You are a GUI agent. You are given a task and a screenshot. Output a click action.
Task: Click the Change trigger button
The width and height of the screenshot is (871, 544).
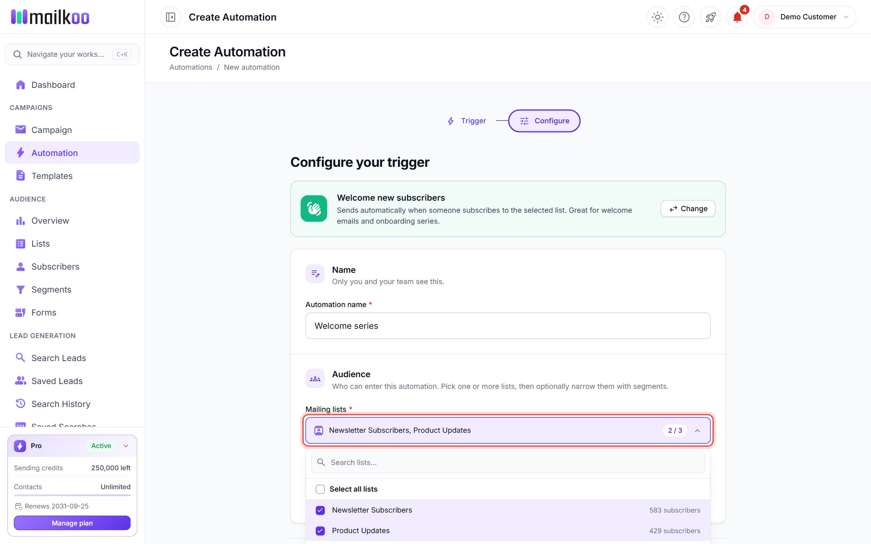pos(688,209)
